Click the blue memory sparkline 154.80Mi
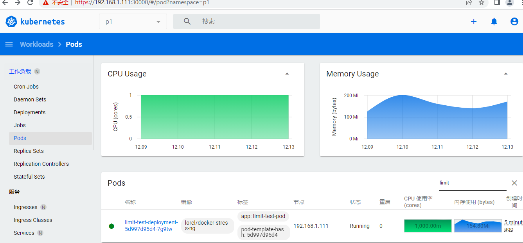Image resolution: width=523 pixels, height=243 pixels. click(478, 226)
